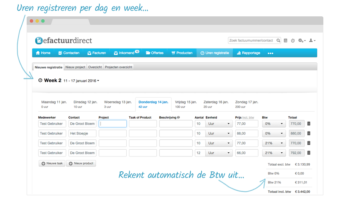Open the week date range dropdown
Screen dimensions: 350x207
[81, 81]
